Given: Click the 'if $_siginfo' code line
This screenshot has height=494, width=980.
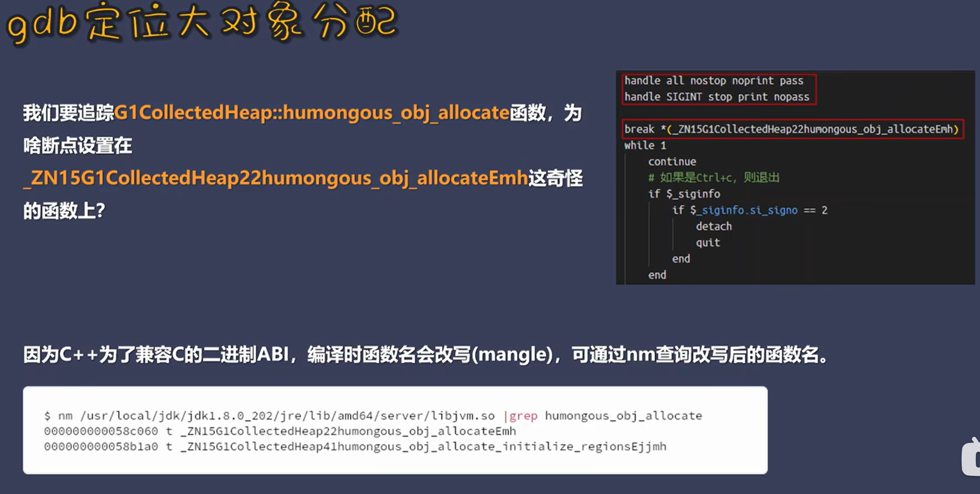Looking at the screenshot, I should tap(684, 194).
